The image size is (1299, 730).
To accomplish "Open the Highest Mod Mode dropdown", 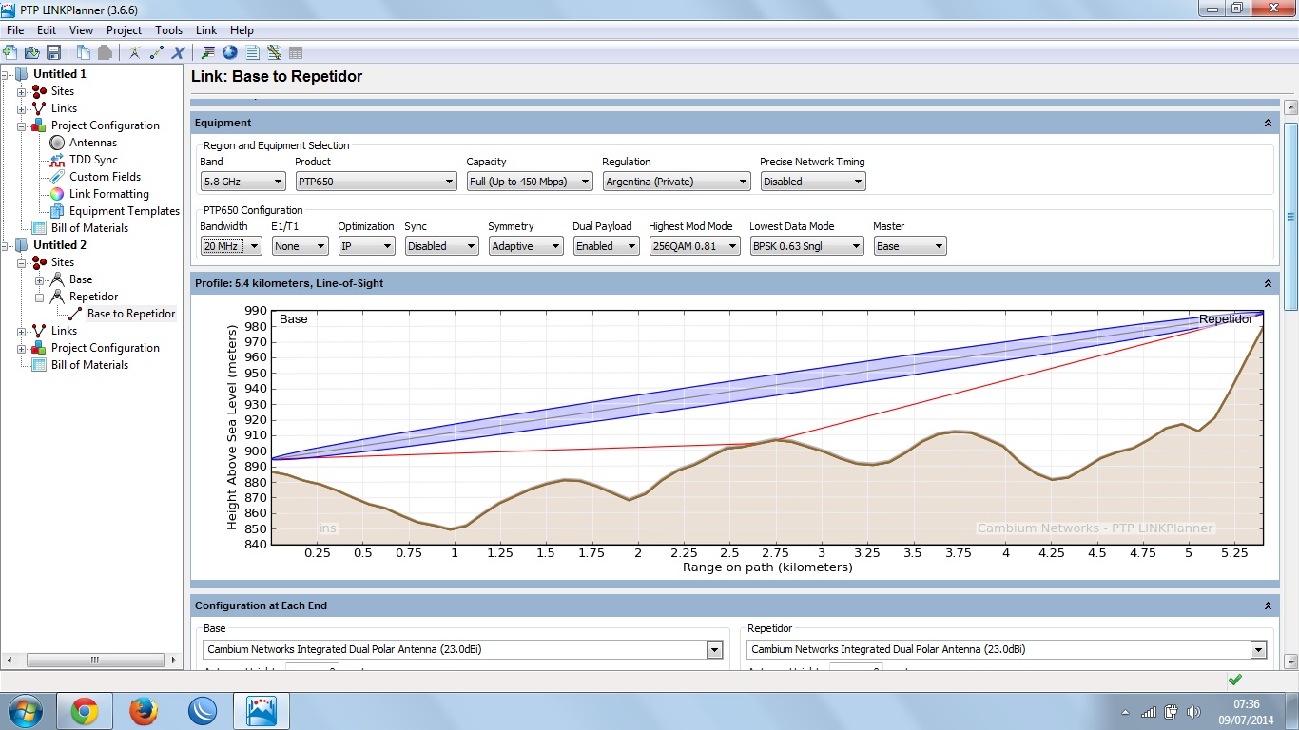I will coord(694,246).
